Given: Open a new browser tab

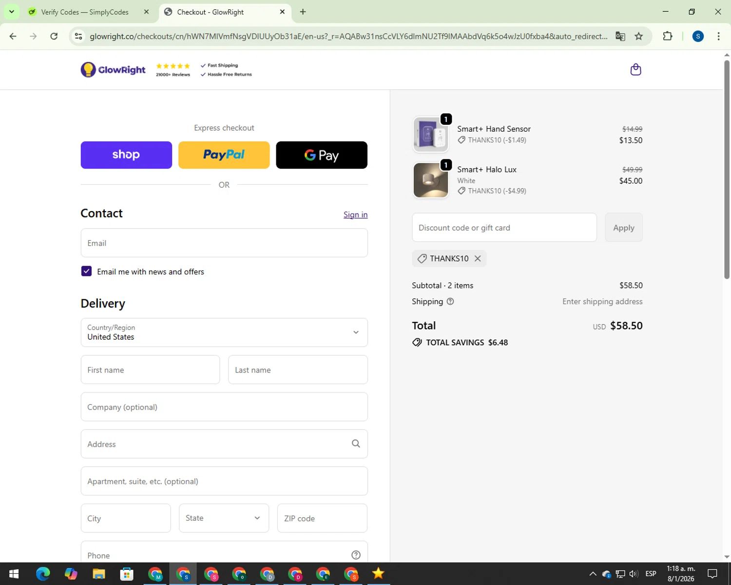Looking at the screenshot, I should pos(303,12).
